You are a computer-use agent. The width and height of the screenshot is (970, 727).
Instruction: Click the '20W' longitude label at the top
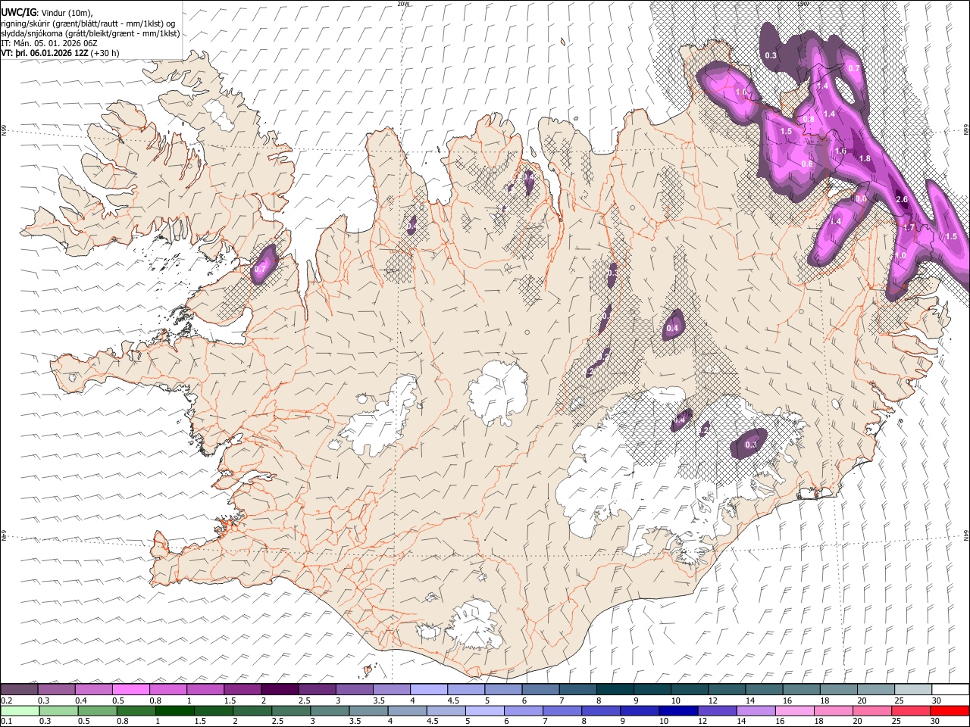coord(403,4)
